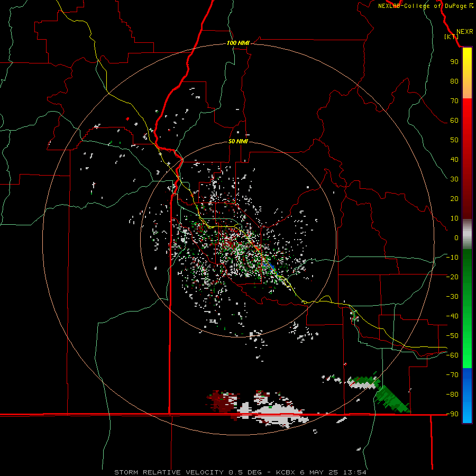Click the 20 value on velocity scale
The image size is (476, 476).
tap(454, 198)
